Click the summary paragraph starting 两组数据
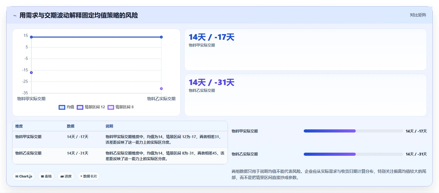Viewport: 439px width, 193px height. tap(329, 175)
